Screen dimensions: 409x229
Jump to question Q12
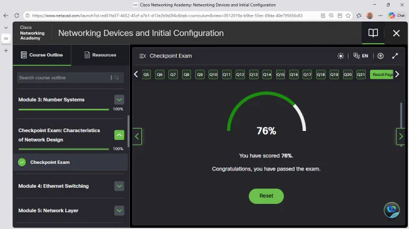[x=240, y=75]
